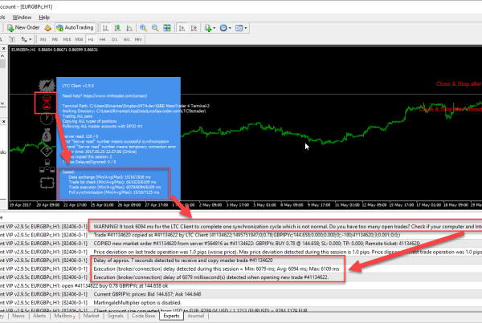Select the M5 timeframe
Viewport: 482px width, 323px height.
[55, 39]
